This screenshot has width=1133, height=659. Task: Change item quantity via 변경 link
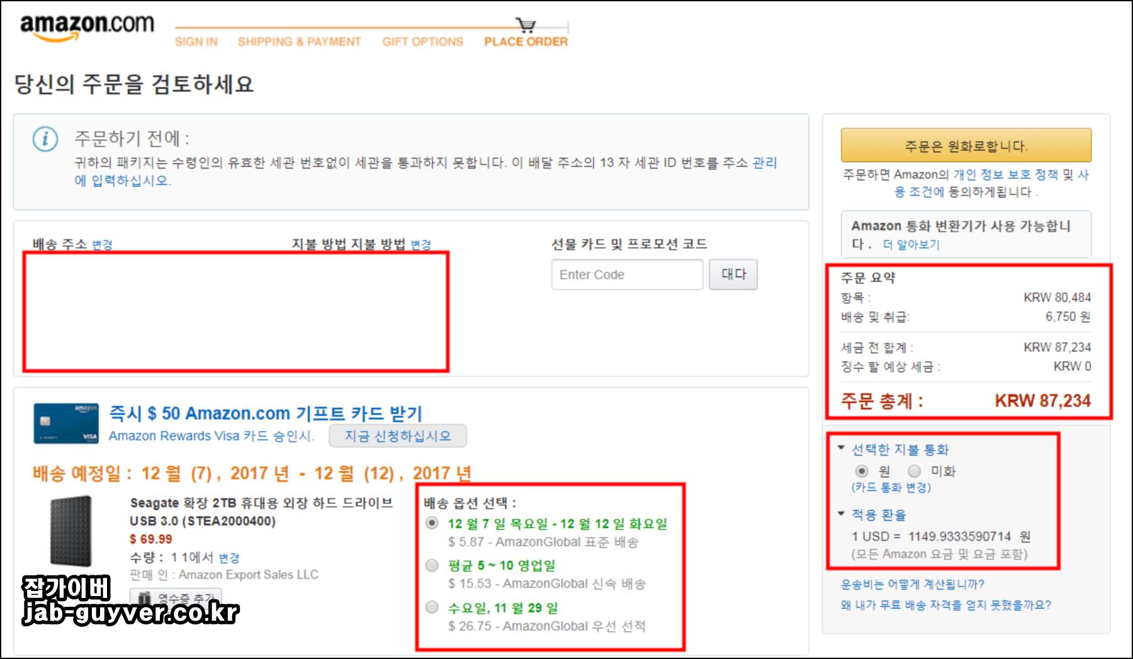pos(229,558)
